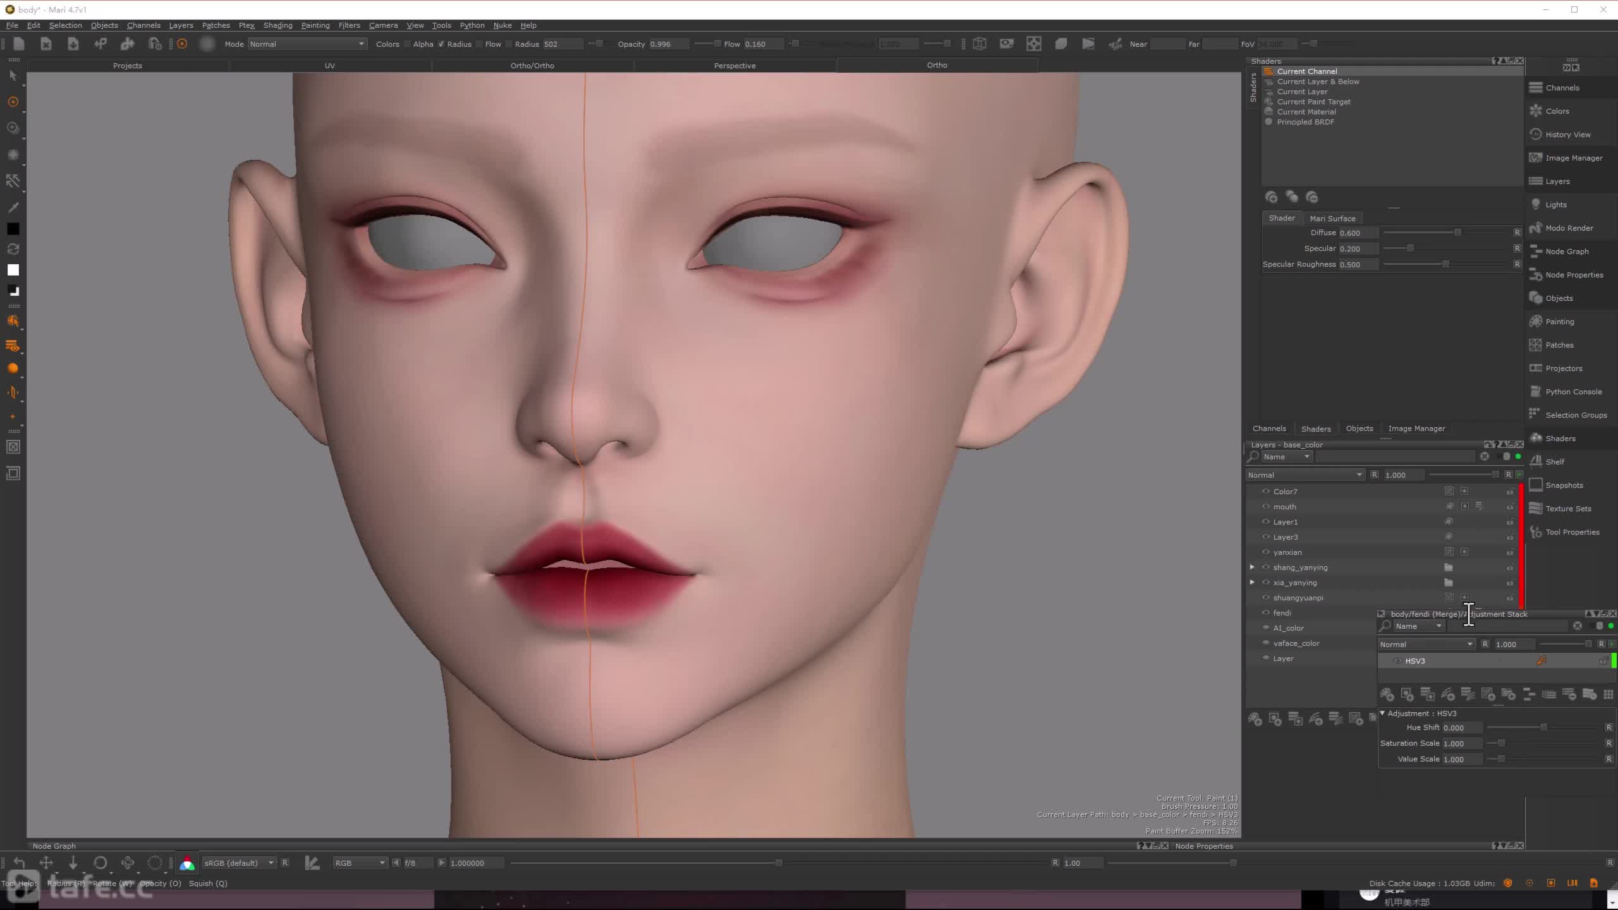Toggle the Radius pressure checkbox
Image resolution: width=1618 pixels, height=910 pixels.
441,44
